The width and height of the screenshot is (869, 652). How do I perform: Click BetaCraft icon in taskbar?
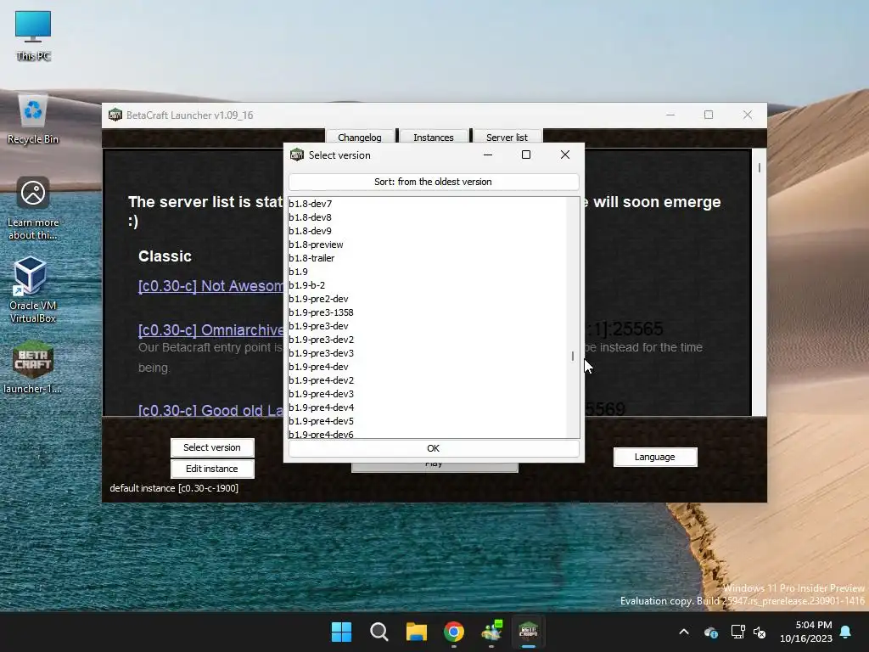[x=528, y=632]
